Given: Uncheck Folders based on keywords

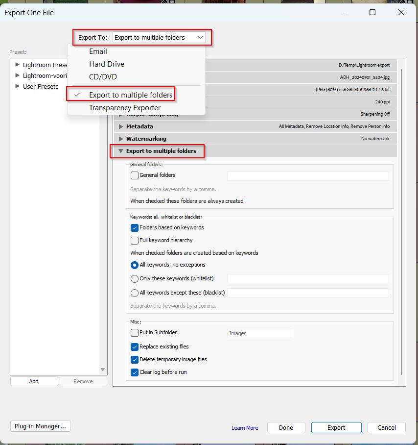Looking at the screenshot, I should 135,228.
